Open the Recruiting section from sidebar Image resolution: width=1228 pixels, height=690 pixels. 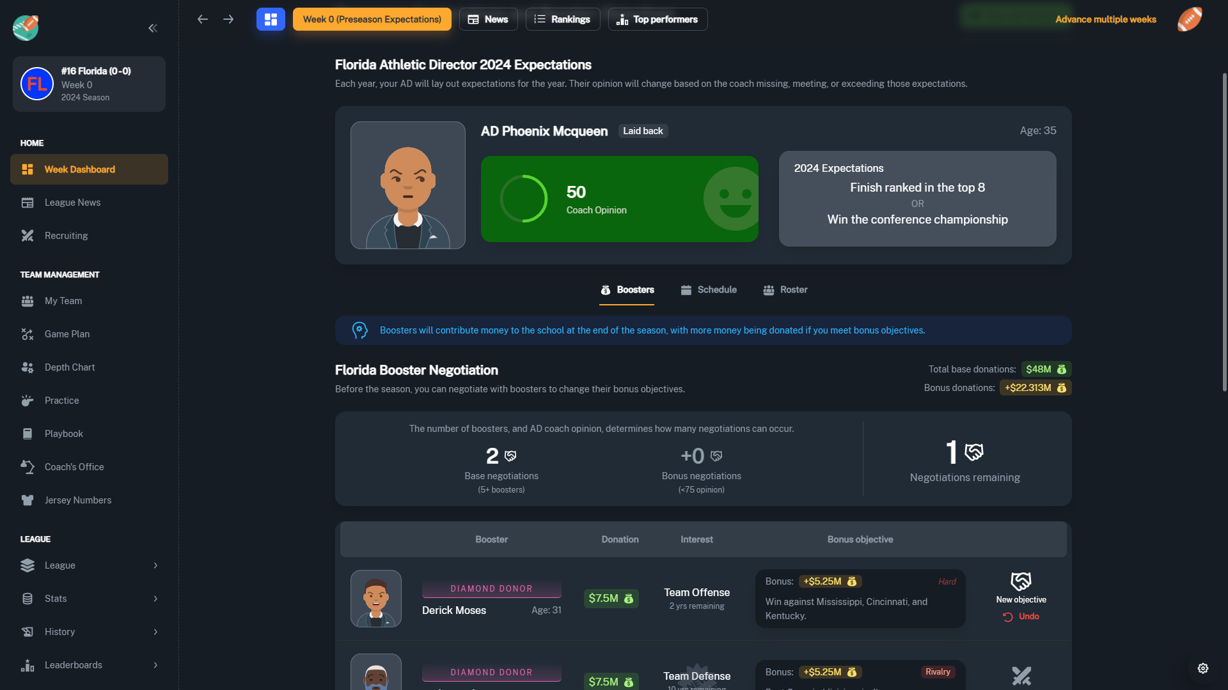pos(65,235)
